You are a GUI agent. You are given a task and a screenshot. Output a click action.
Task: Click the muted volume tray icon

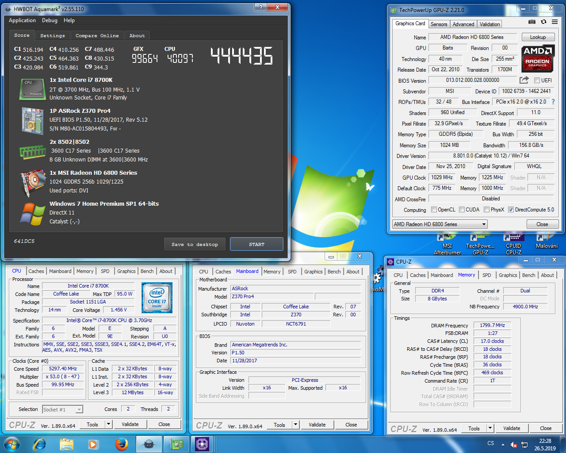coord(514,444)
